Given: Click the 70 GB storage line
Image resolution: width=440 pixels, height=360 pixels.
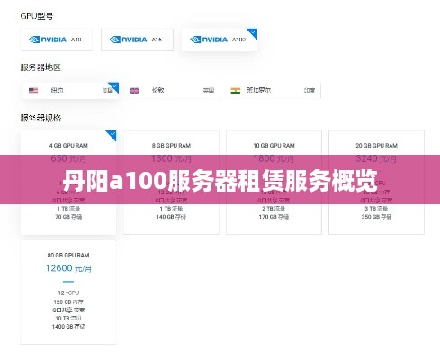Looking at the screenshot, I should 68,217.
